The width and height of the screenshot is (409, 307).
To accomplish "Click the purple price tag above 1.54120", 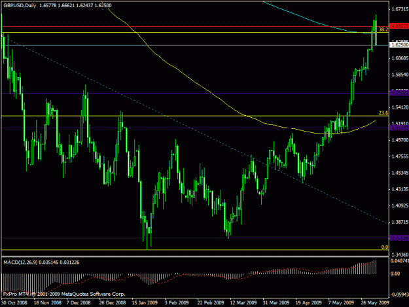I will click(399, 93).
